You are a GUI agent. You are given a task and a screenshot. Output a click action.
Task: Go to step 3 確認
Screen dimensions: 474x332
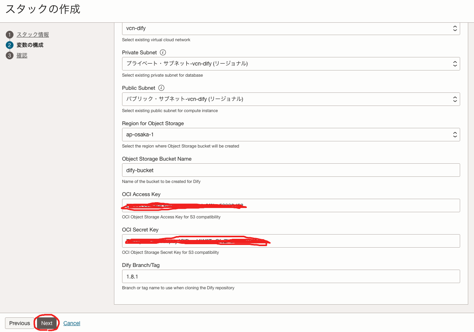click(22, 55)
